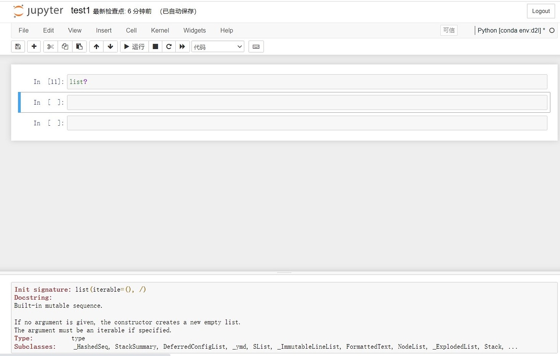Cut selected cells with the scissors icon
This screenshot has height=356, width=560.
(x=50, y=46)
